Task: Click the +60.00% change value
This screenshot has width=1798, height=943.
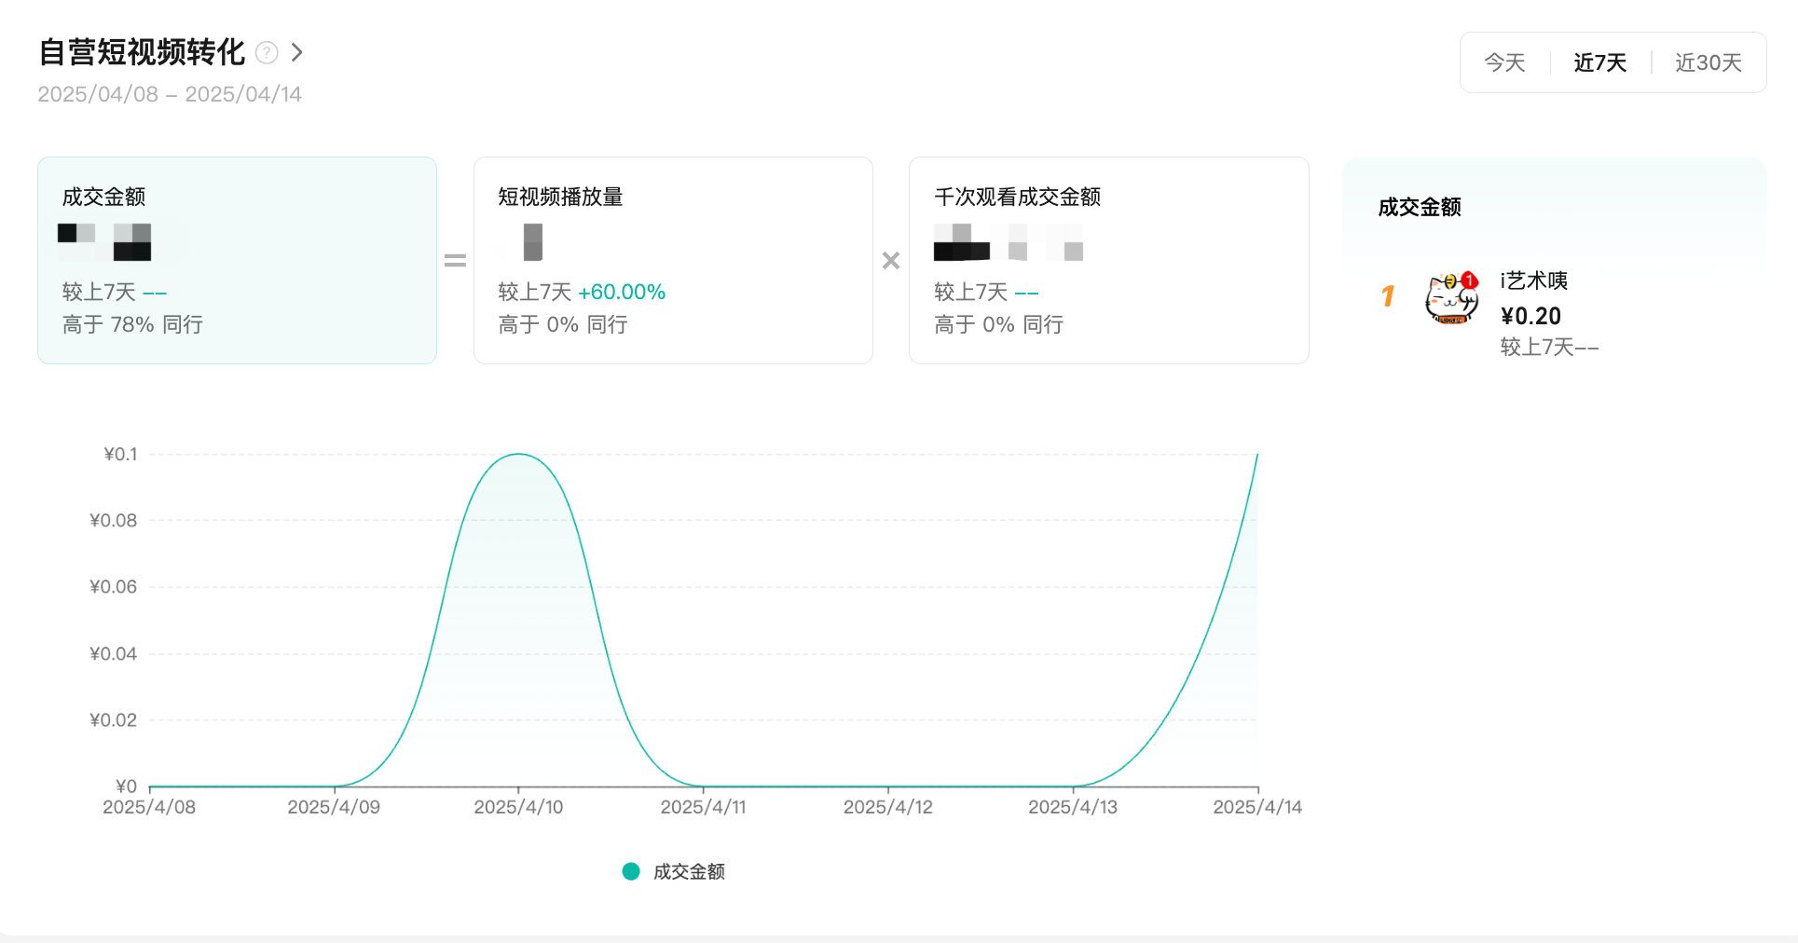Action: [x=622, y=292]
